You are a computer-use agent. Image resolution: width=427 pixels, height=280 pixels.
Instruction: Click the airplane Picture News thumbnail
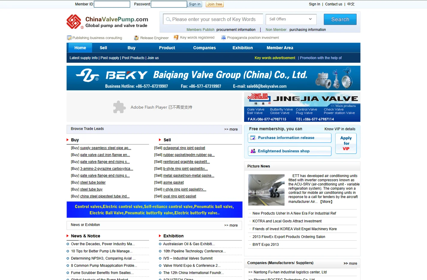[266, 190]
